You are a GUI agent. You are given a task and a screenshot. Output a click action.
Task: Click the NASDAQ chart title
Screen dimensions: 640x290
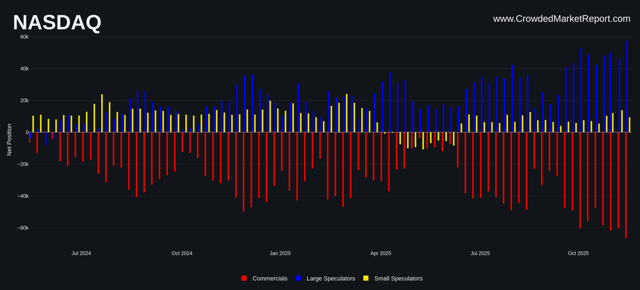click(x=57, y=22)
